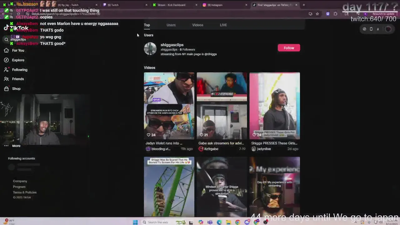The height and width of the screenshot is (225, 400).
Task: Follow the shiggasclips account
Action: (289, 48)
